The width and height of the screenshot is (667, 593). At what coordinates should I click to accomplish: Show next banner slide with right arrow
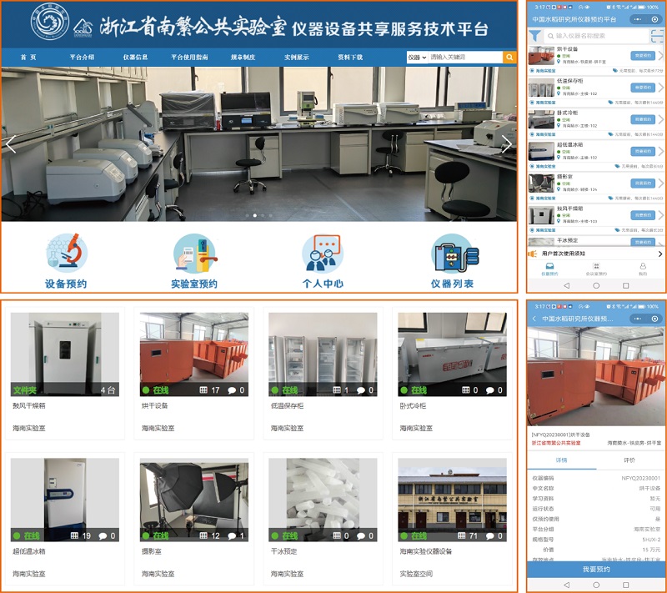click(506, 144)
